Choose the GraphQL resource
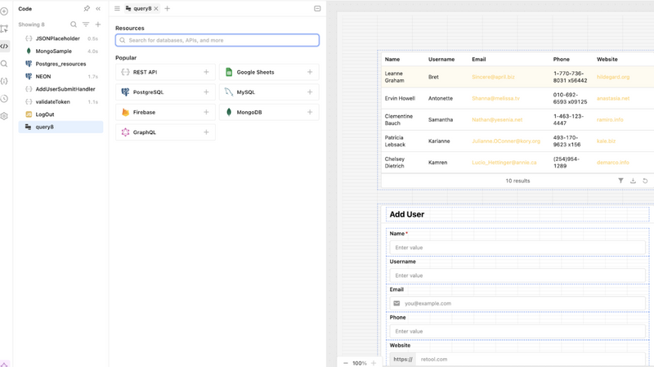Screen dimensions: 654x367 point(165,132)
